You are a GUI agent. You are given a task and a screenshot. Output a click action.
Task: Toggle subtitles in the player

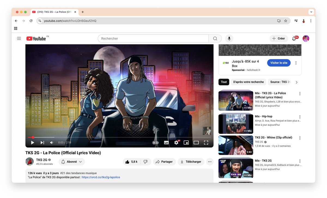pyautogui.click(x=166, y=143)
